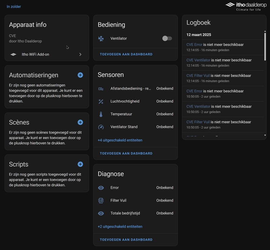Click the CO2 sensor icon
Viewport: 270px width, 250px height.
(x=101, y=89)
